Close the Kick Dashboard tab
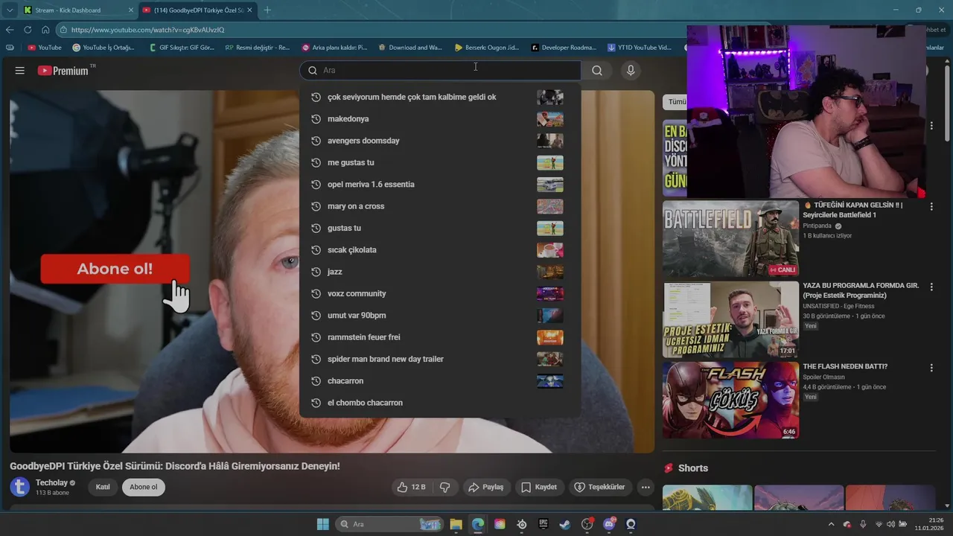This screenshot has width=953, height=536. click(x=131, y=10)
